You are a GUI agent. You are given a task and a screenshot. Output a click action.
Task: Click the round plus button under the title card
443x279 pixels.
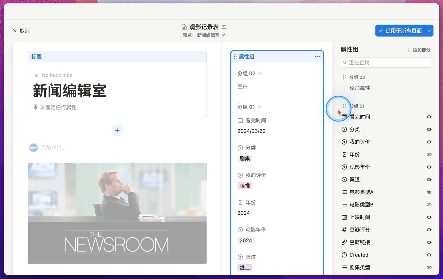tap(117, 130)
